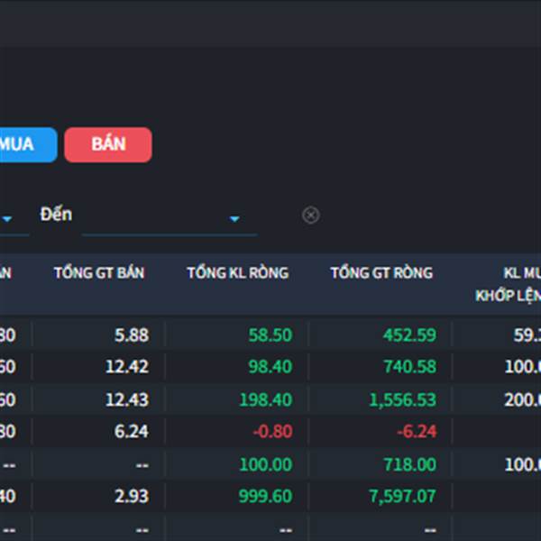Select the 12.42 sell value cell
541x541 pixels.
pos(127,366)
